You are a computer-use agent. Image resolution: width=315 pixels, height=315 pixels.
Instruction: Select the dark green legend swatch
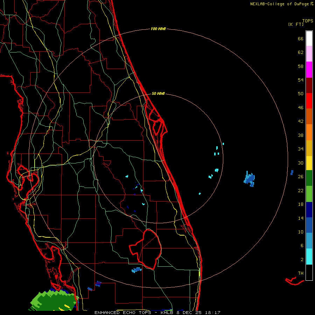pyautogui.click(x=309, y=178)
